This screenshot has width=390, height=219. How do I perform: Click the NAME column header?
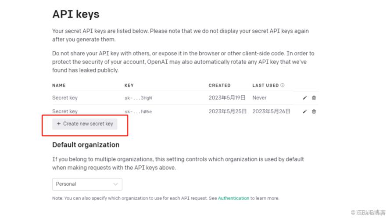59,85
